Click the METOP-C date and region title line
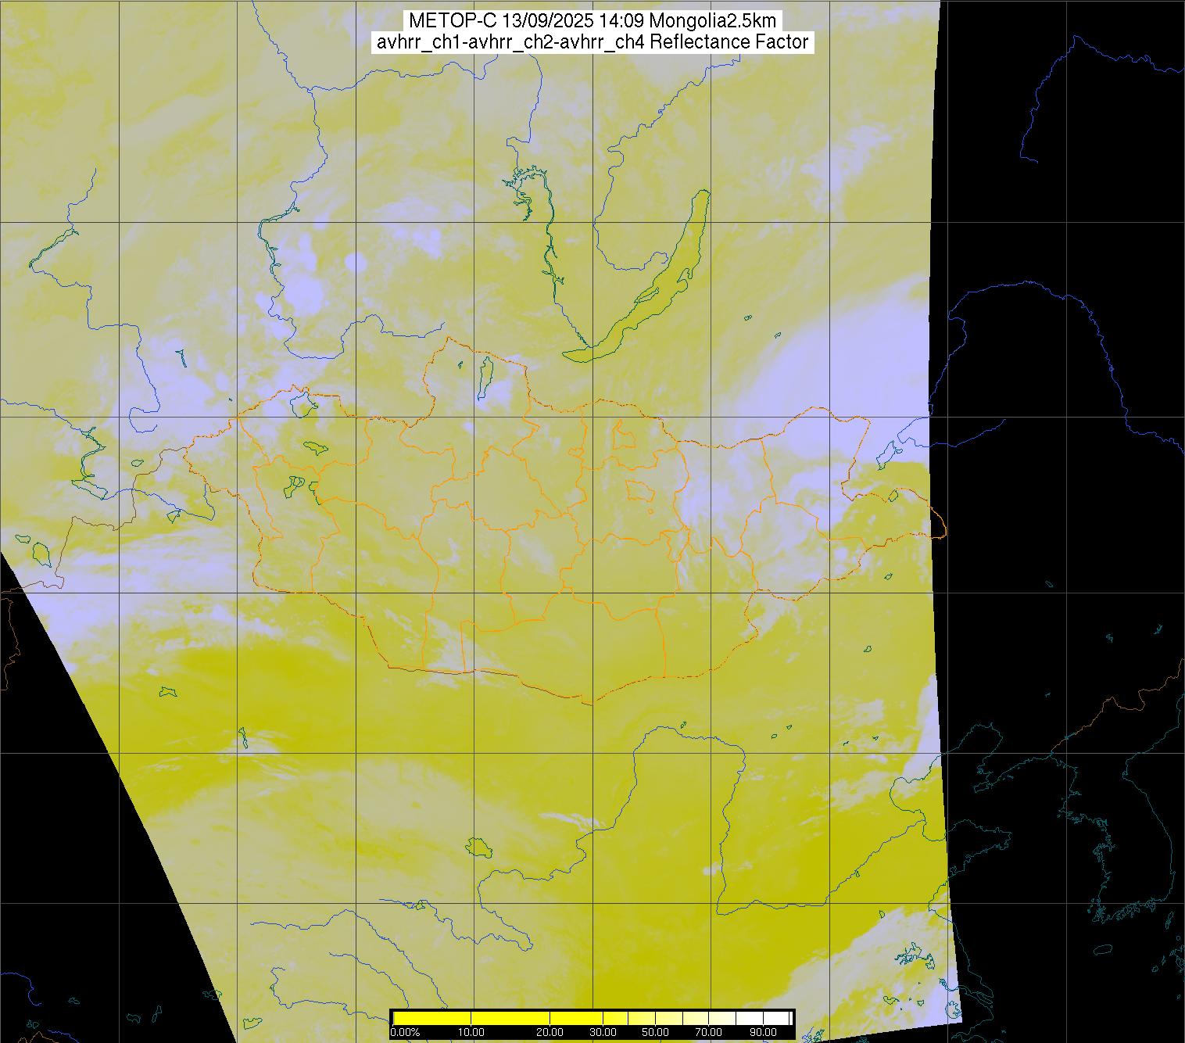This screenshot has width=1185, height=1043. pyautogui.click(x=592, y=20)
